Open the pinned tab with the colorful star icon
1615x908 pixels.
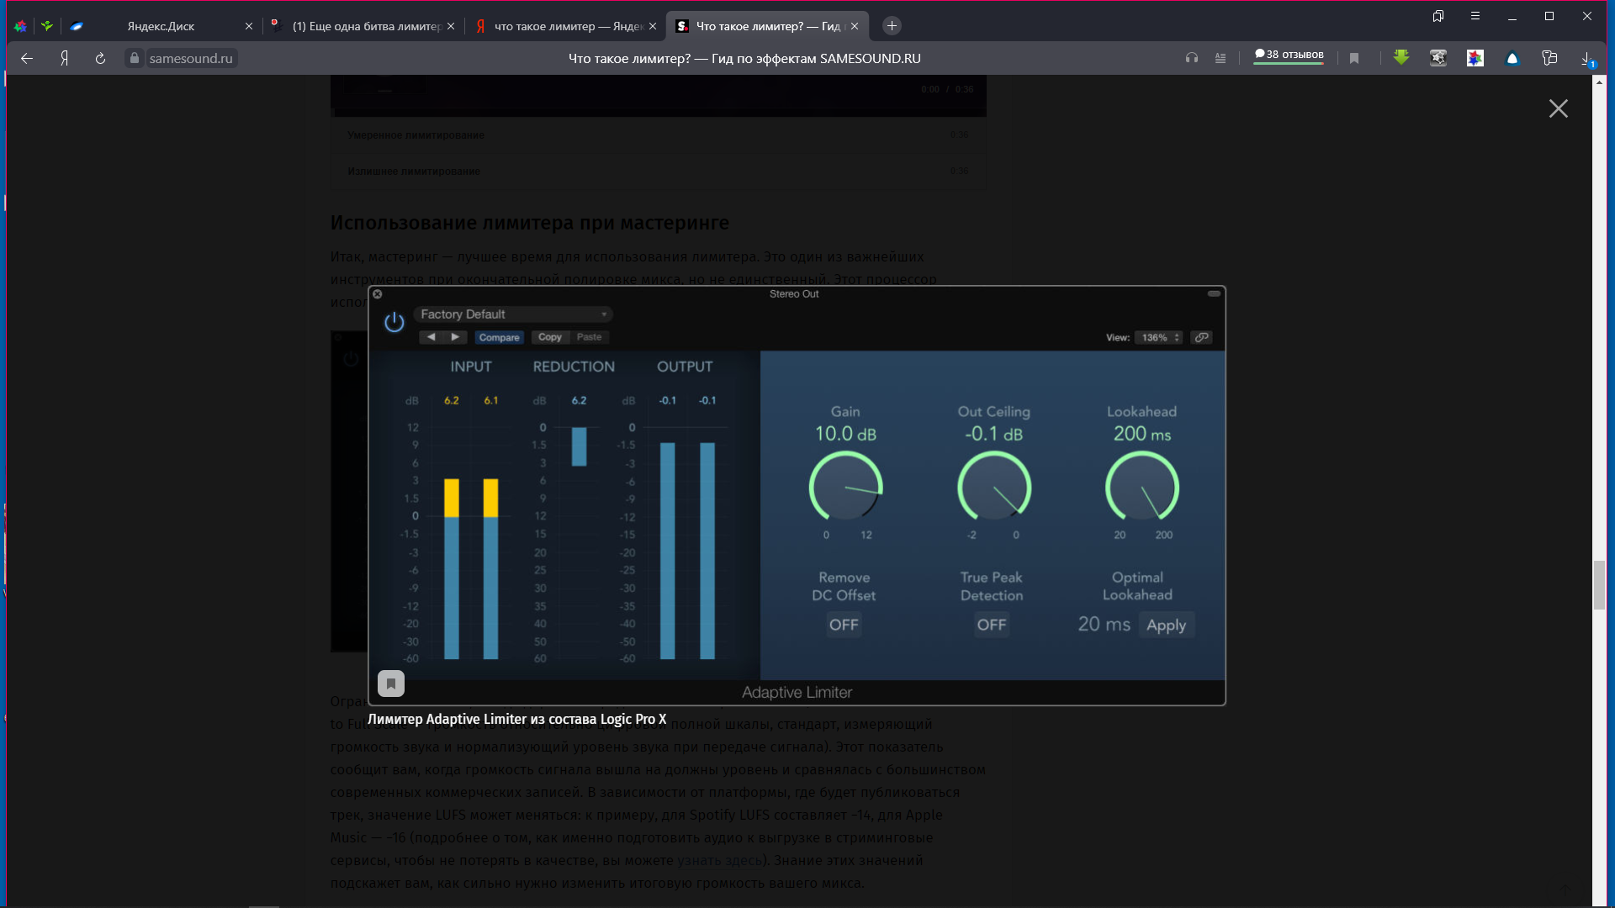pos(20,26)
